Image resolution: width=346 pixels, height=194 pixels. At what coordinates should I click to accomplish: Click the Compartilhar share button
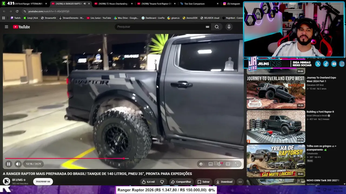pos(181,182)
